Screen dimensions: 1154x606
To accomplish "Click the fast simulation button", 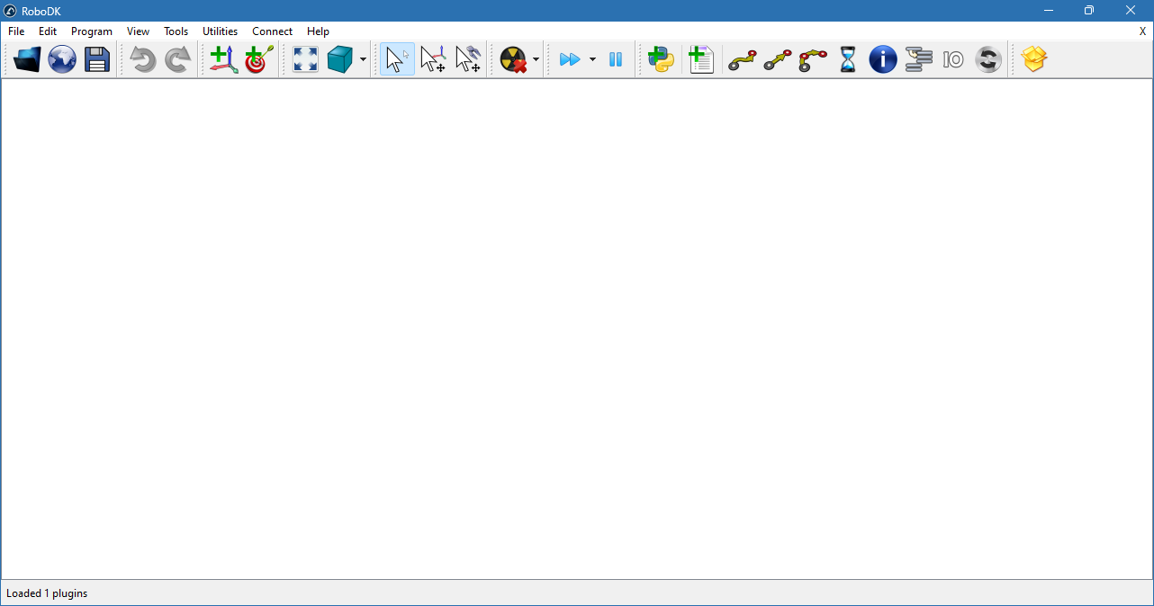I will click(x=569, y=60).
